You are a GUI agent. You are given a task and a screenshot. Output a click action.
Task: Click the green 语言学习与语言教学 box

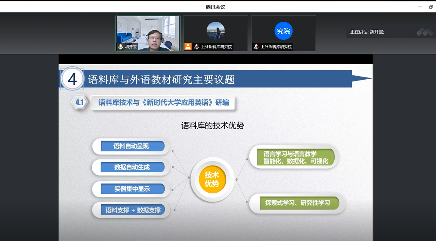(296, 157)
